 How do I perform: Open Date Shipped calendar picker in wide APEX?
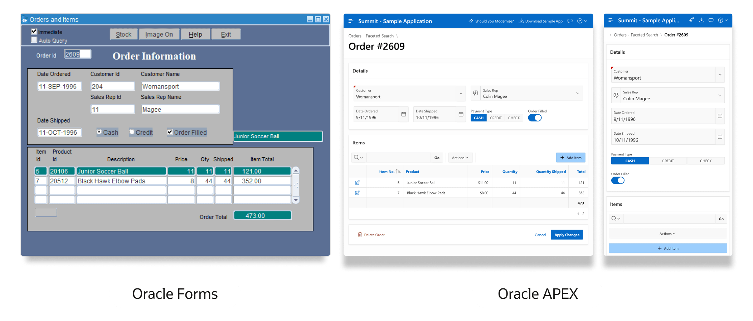[x=461, y=114]
